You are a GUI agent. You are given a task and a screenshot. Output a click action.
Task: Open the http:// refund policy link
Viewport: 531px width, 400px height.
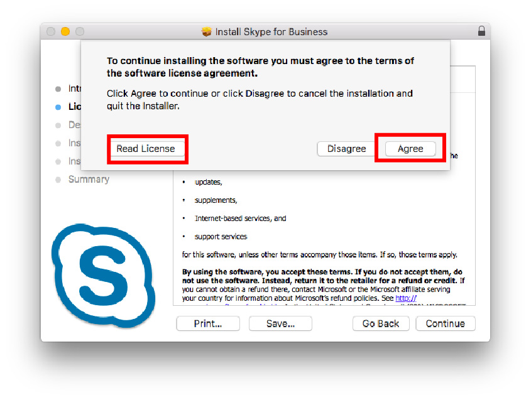[x=406, y=298]
